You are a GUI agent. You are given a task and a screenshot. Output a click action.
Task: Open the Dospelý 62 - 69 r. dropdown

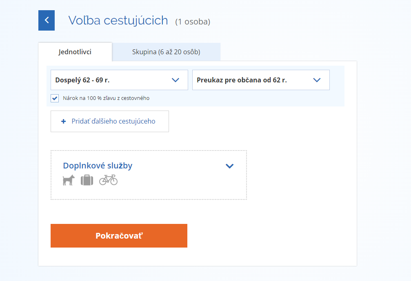(119, 80)
